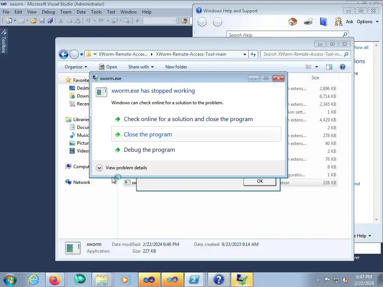
Task: Click the Redo arrow in Visual Studio toolbar
Action: (x=101, y=21)
